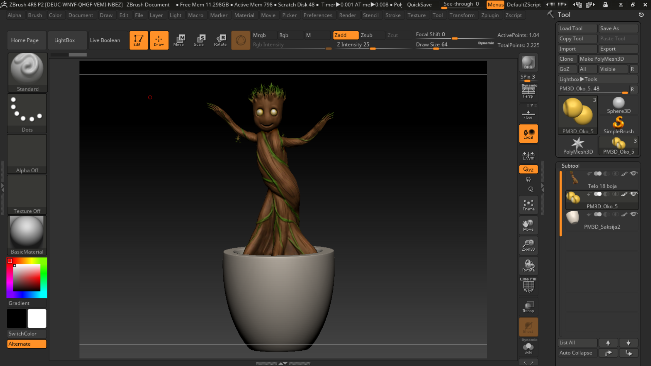Click the Zoom3D navigation icon
The height and width of the screenshot is (366, 651).
[x=528, y=245]
